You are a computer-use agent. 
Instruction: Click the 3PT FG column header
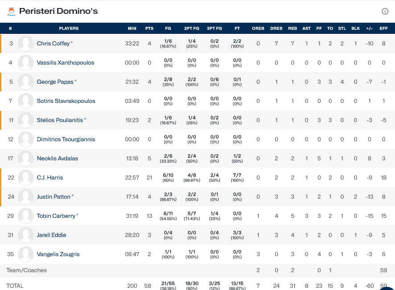(214, 29)
